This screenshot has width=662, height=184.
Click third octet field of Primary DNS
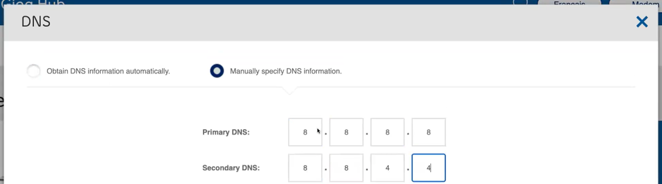[x=387, y=132]
